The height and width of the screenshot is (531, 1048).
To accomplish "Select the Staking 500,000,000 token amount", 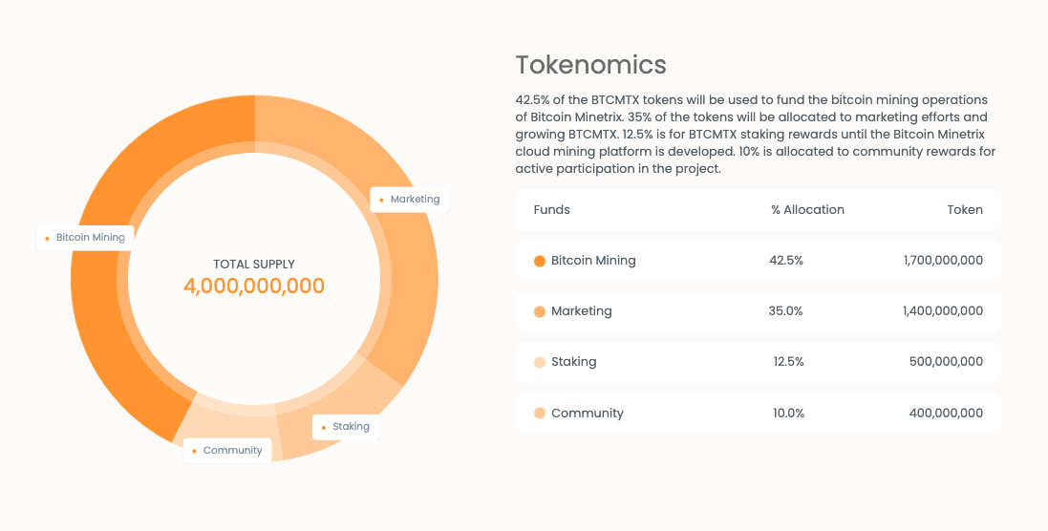I will (946, 362).
